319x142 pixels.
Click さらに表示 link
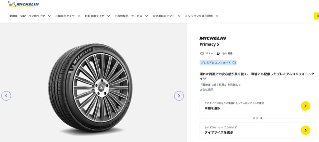[207, 90]
